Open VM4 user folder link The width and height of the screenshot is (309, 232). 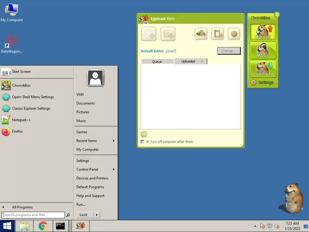(96, 95)
